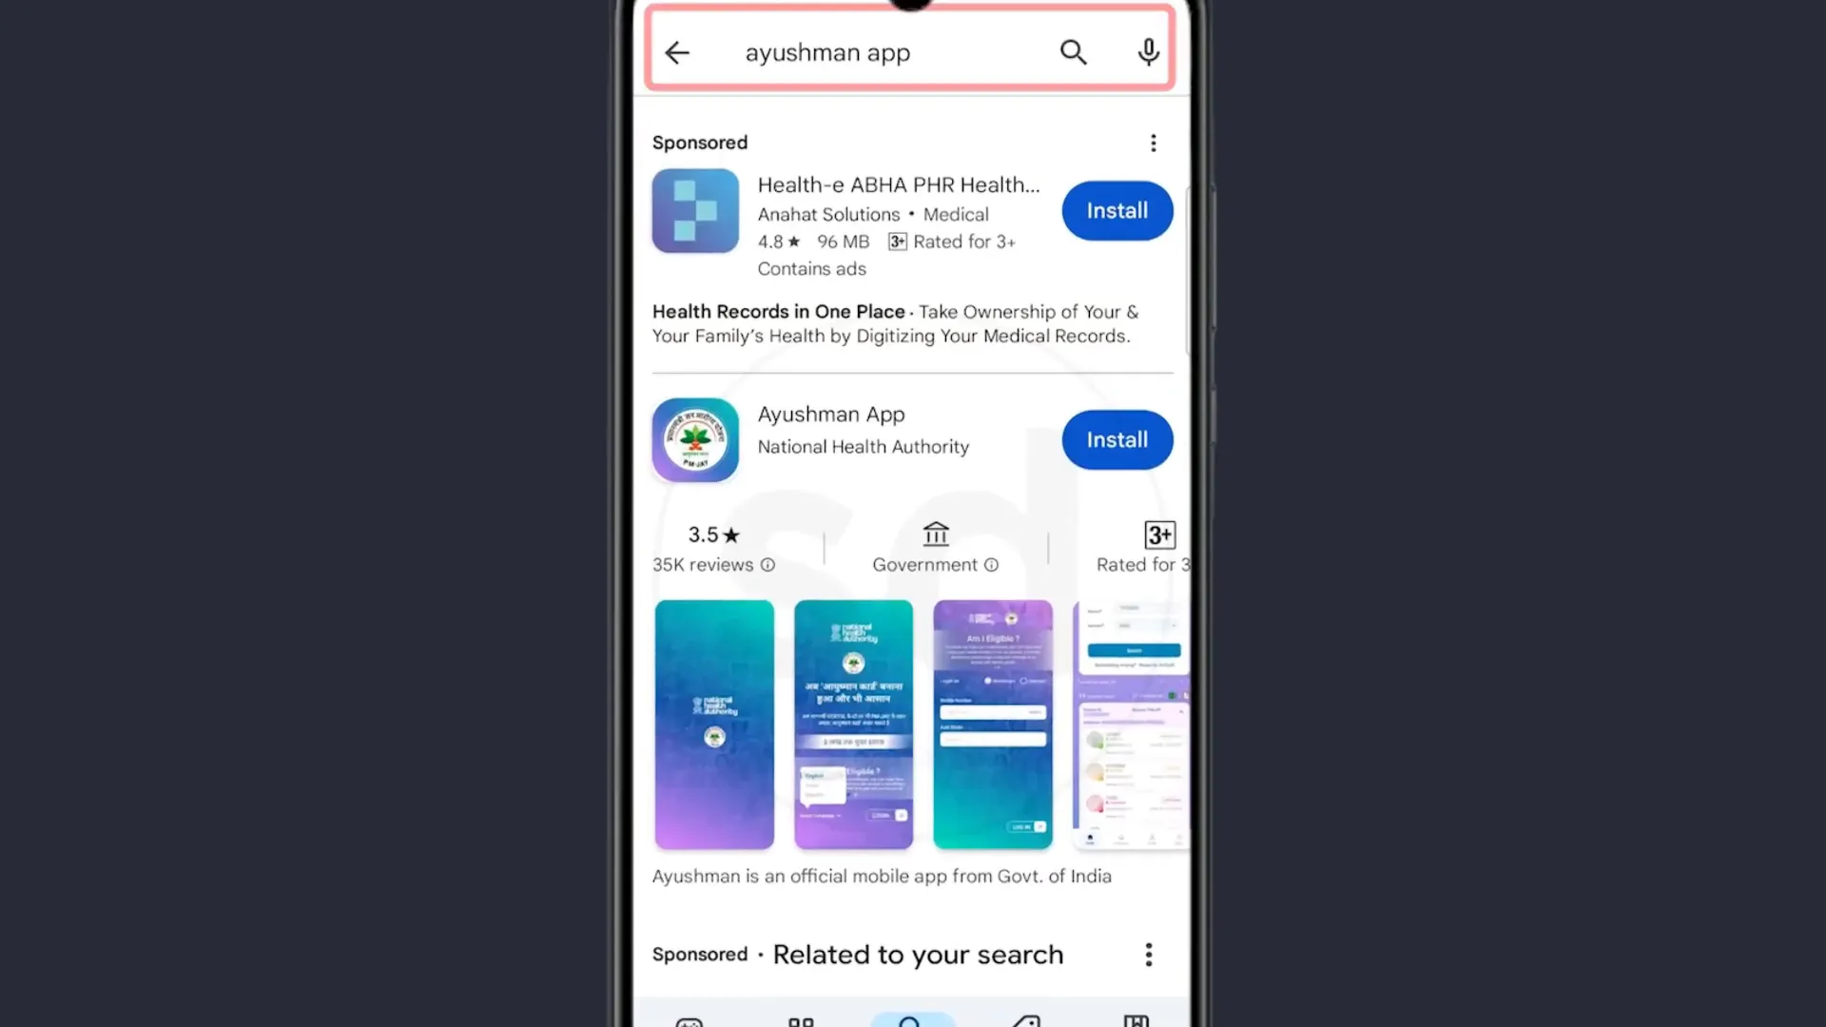Tap the Government category info icon
This screenshot has height=1027, width=1826.
(x=991, y=564)
